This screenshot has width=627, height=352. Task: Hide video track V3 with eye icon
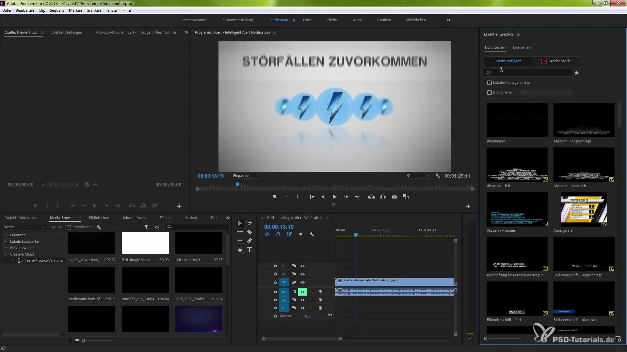point(302,266)
